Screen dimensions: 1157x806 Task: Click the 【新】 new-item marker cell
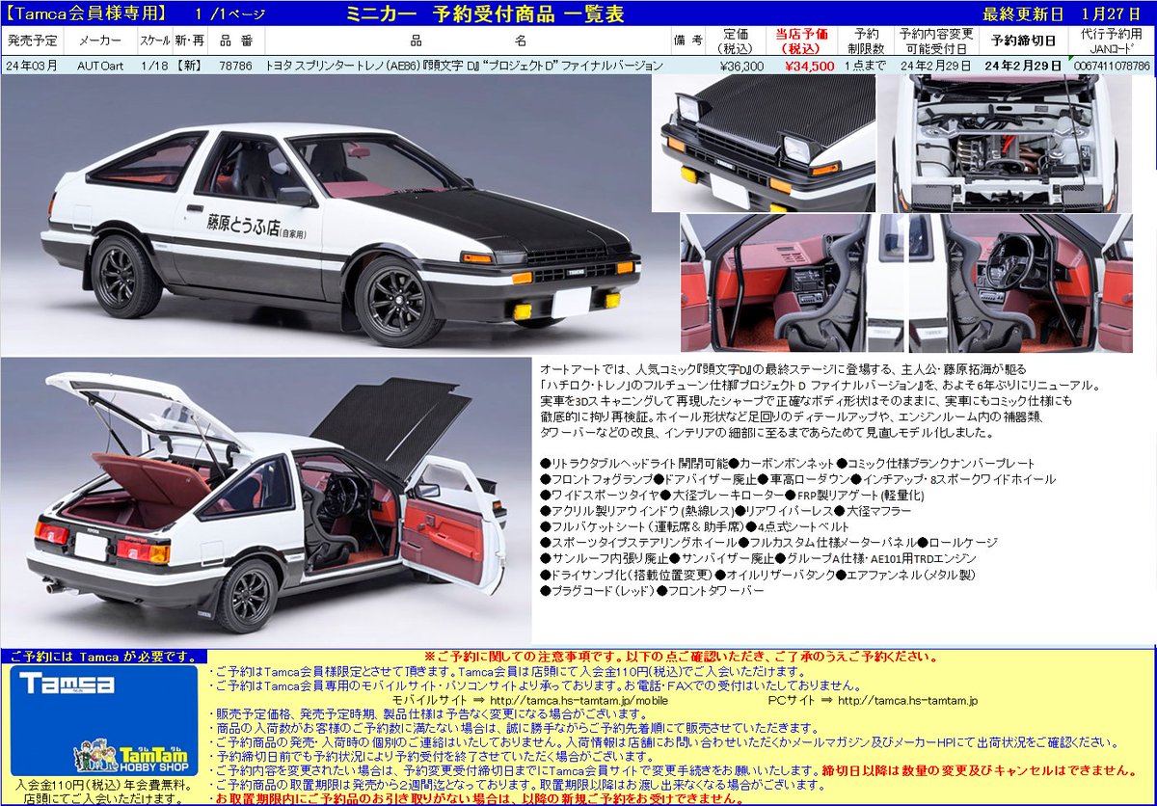coord(188,66)
